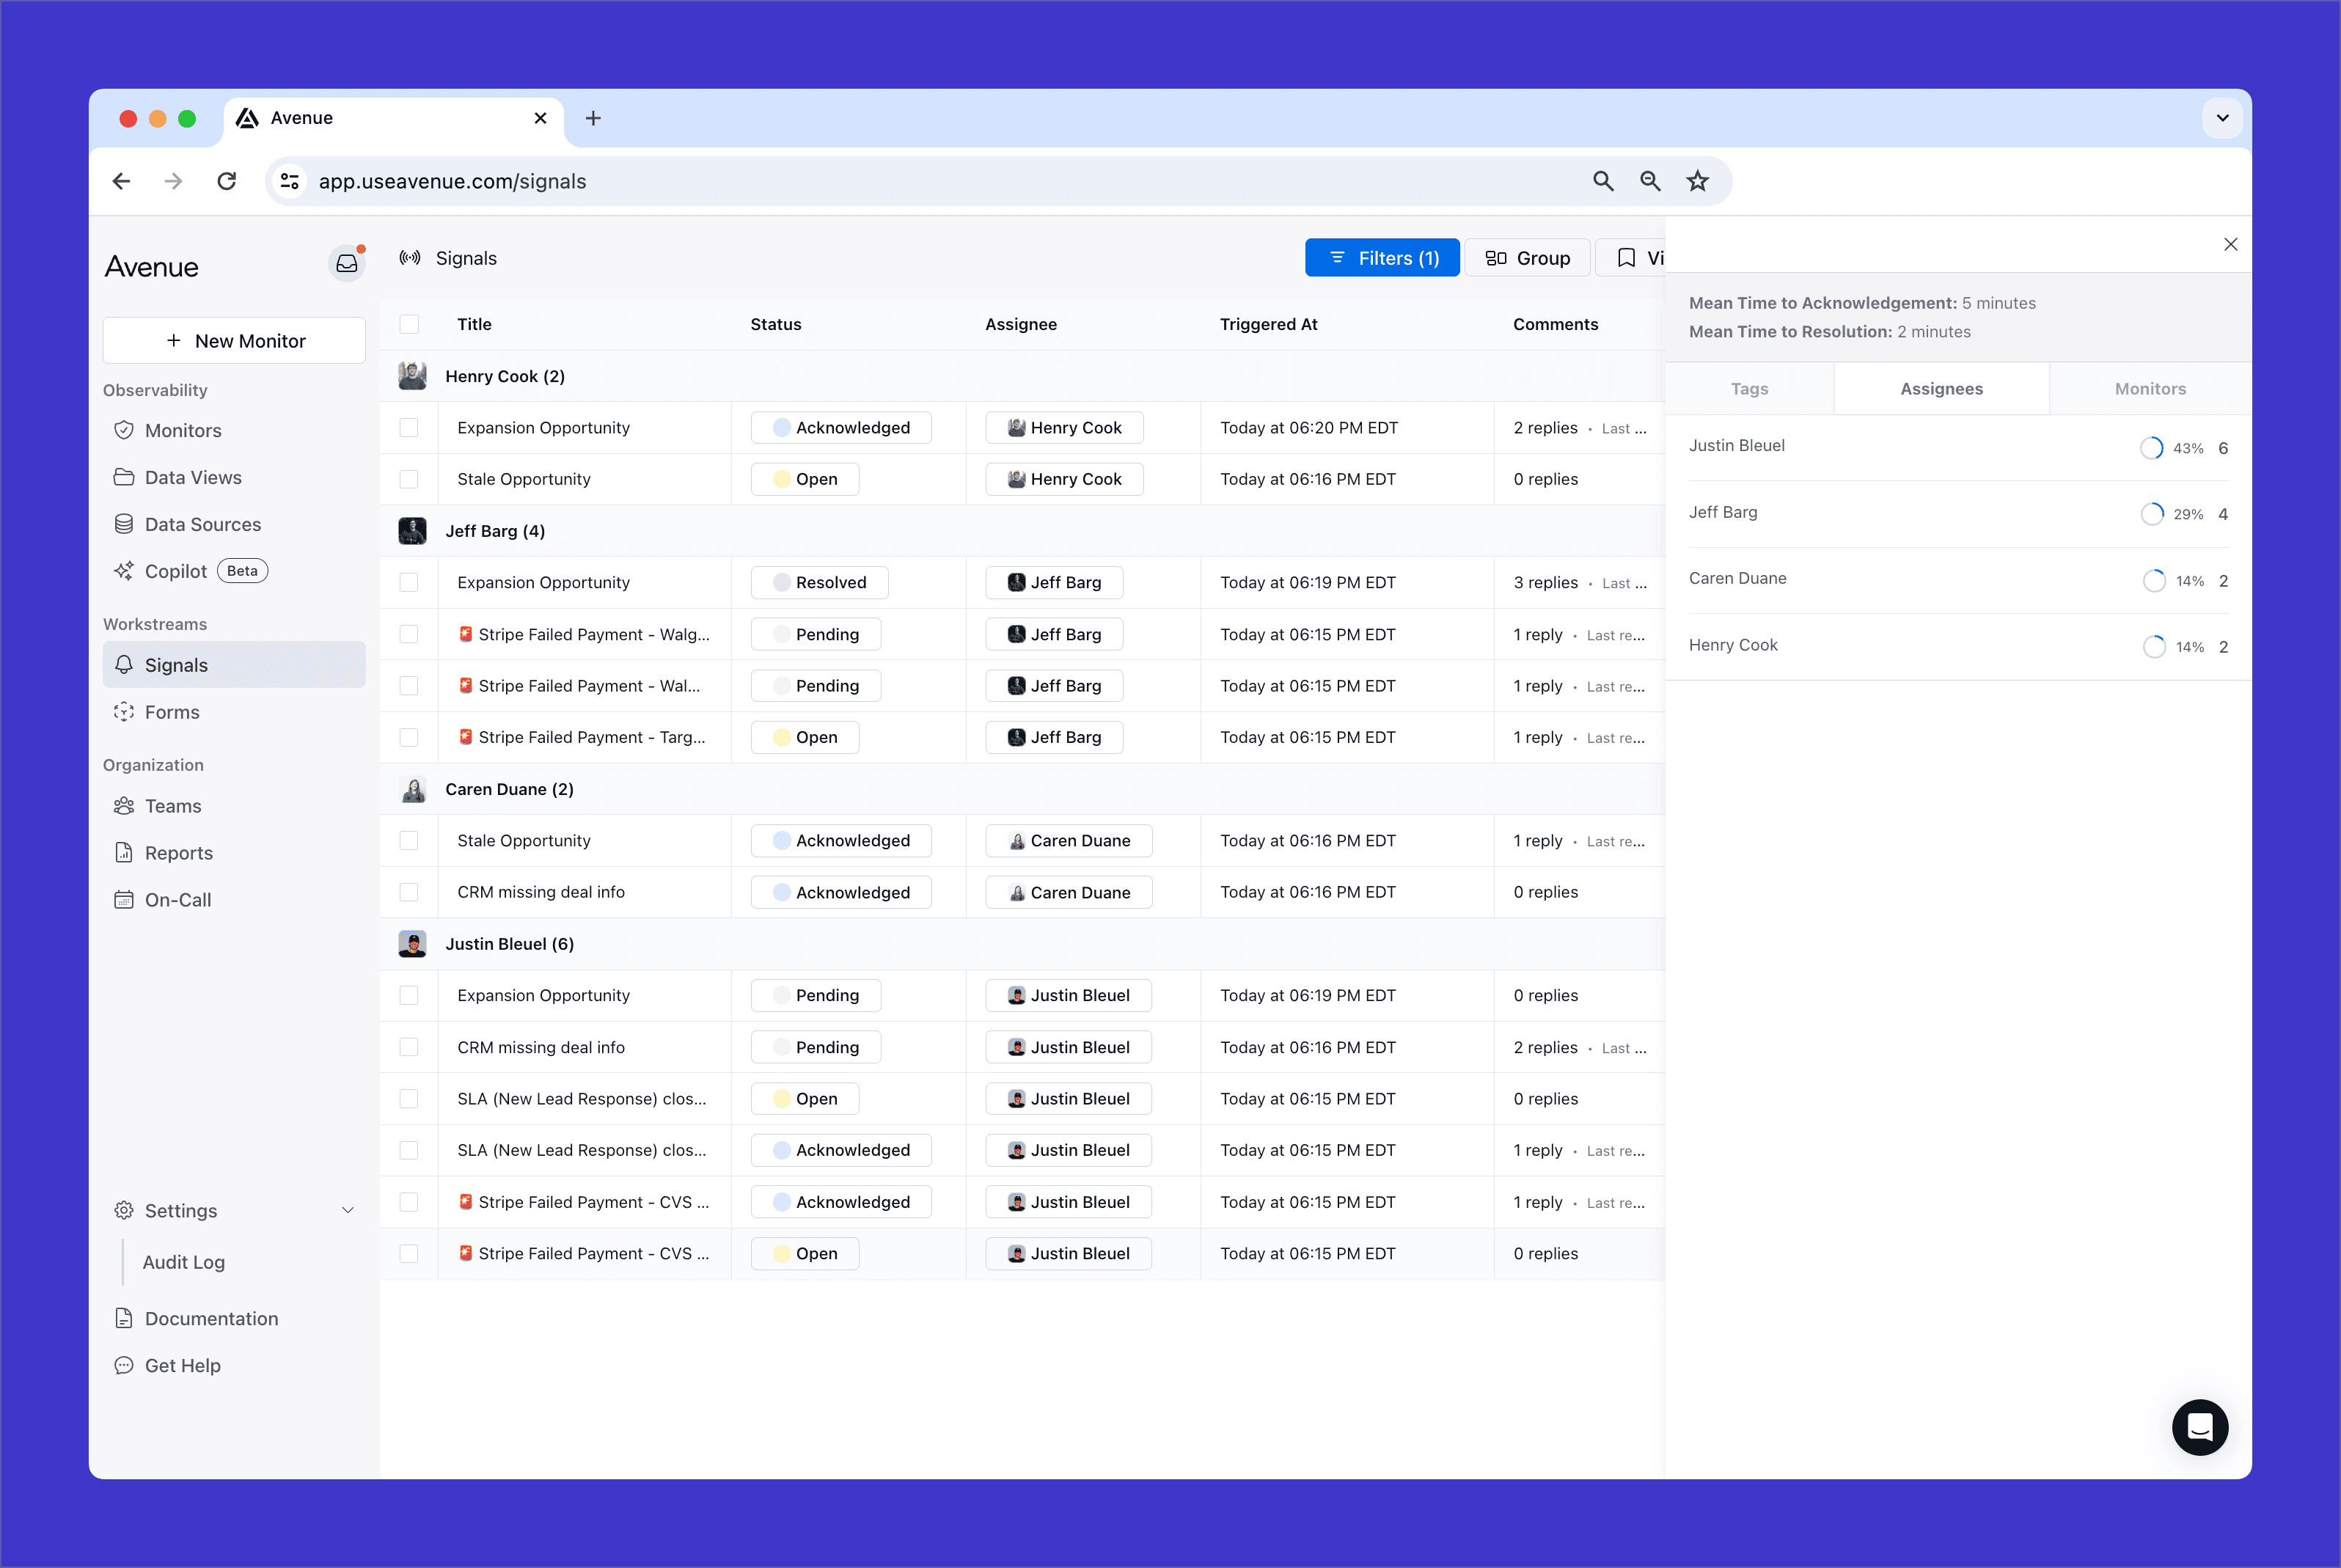The image size is (2341, 1568).
Task: Open the browser tab list dropdown
Action: pyautogui.click(x=2222, y=118)
